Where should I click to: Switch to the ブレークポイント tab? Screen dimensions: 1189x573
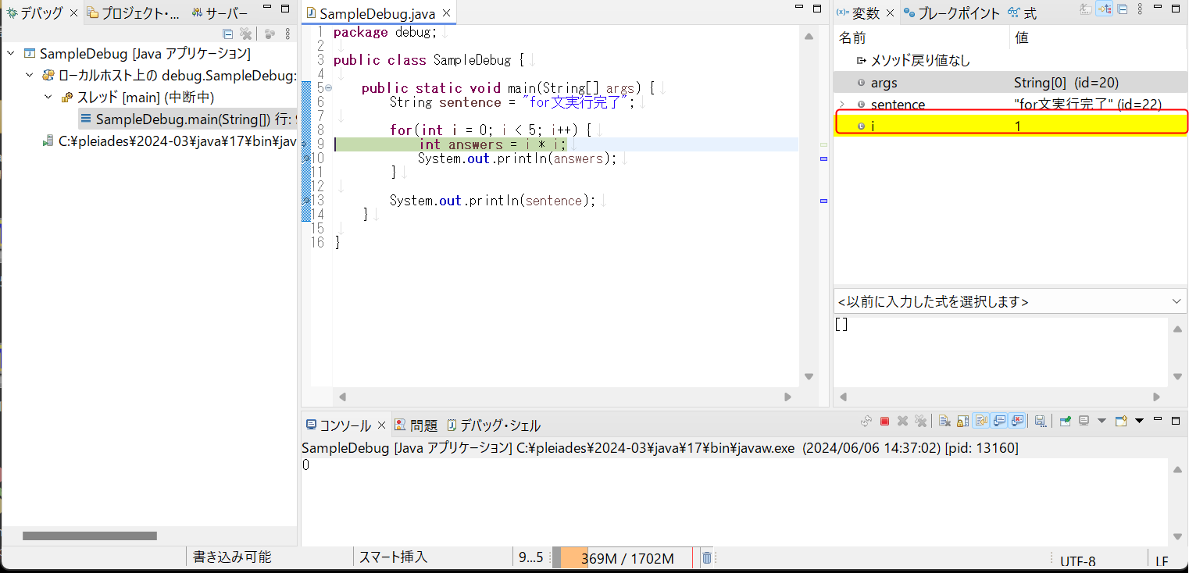pos(952,13)
